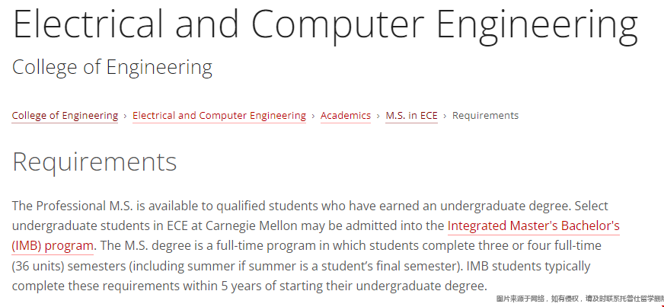Click chevron after College of Engineering breadcrumb
Viewport: 664px width, 307px height.
(x=126, y=116)
